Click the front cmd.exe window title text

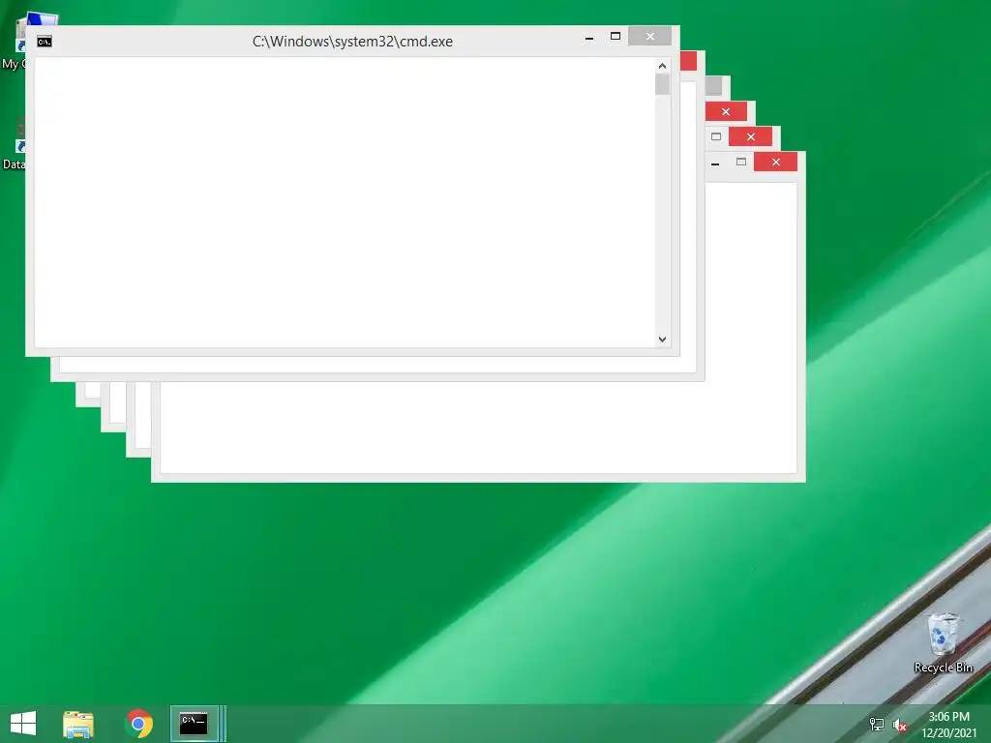[x=352, y=42]
